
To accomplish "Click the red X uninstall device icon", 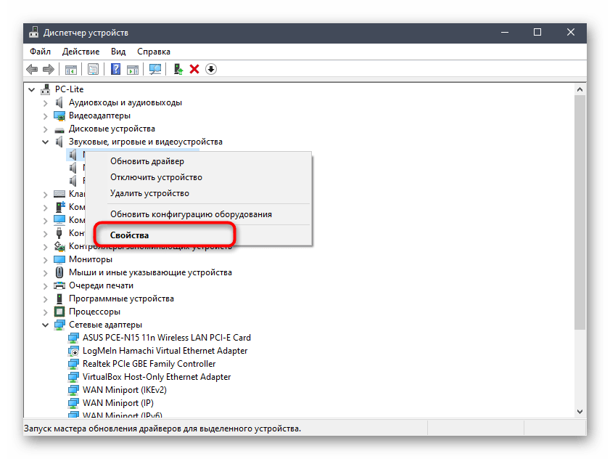I will (194, 69).
